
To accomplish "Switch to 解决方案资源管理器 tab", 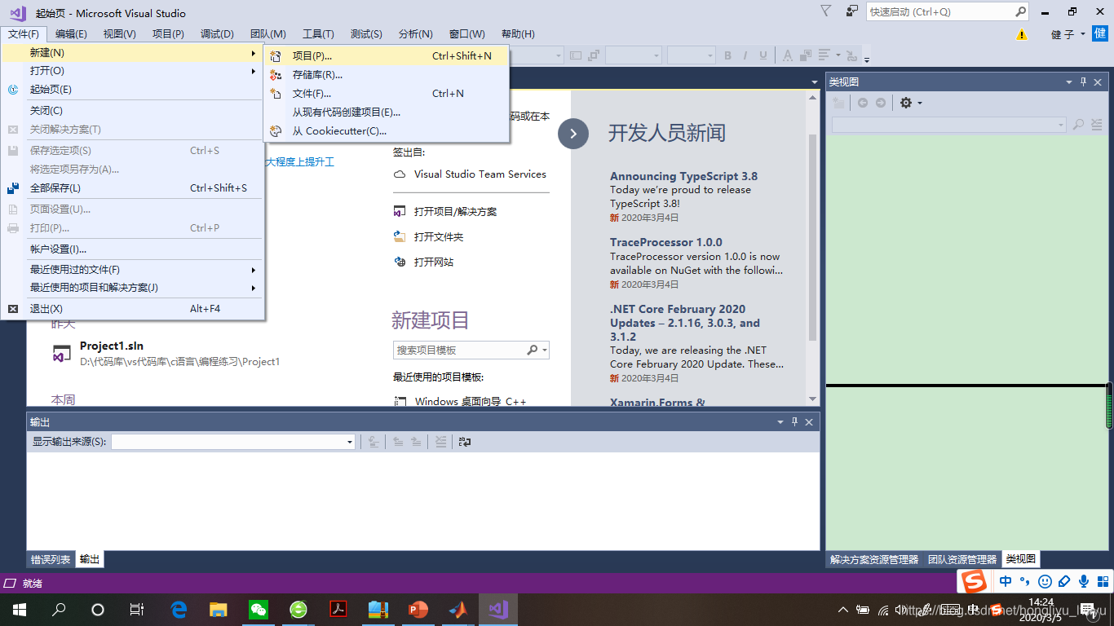I will [874, 560].
